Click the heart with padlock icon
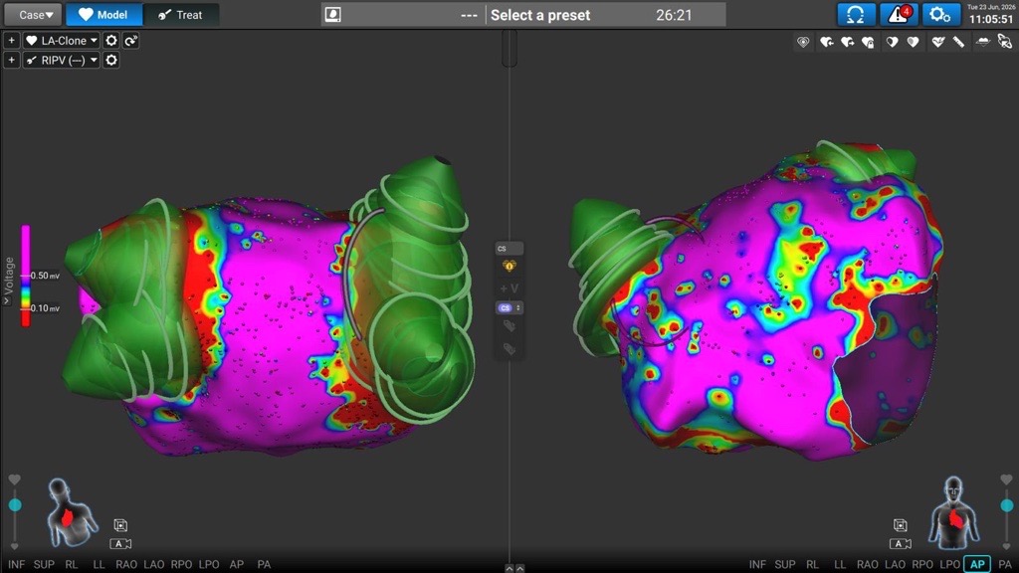This screenshot has width=1019, height=573. tap(868, 42)
